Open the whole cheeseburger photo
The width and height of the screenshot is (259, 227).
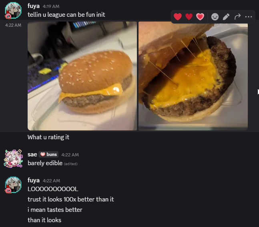82,76
